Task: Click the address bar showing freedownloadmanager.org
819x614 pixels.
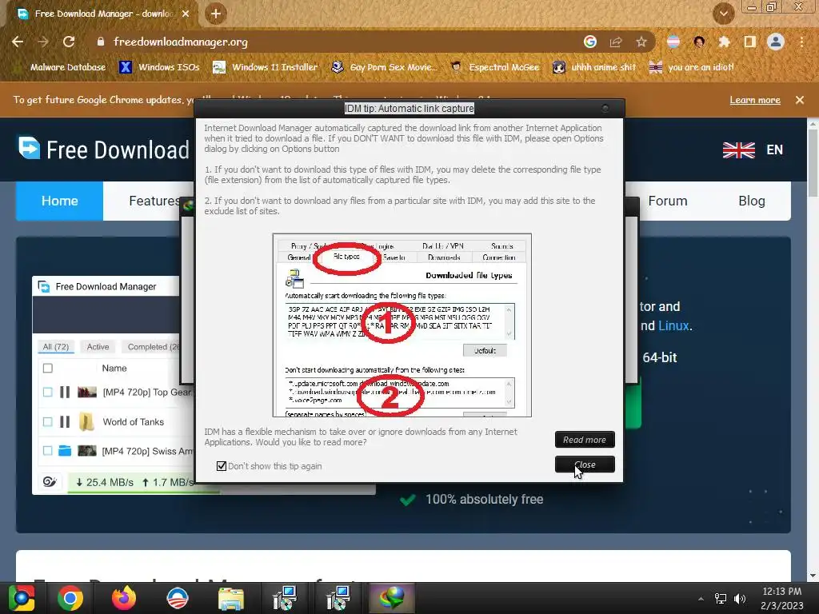Action: 334,42
